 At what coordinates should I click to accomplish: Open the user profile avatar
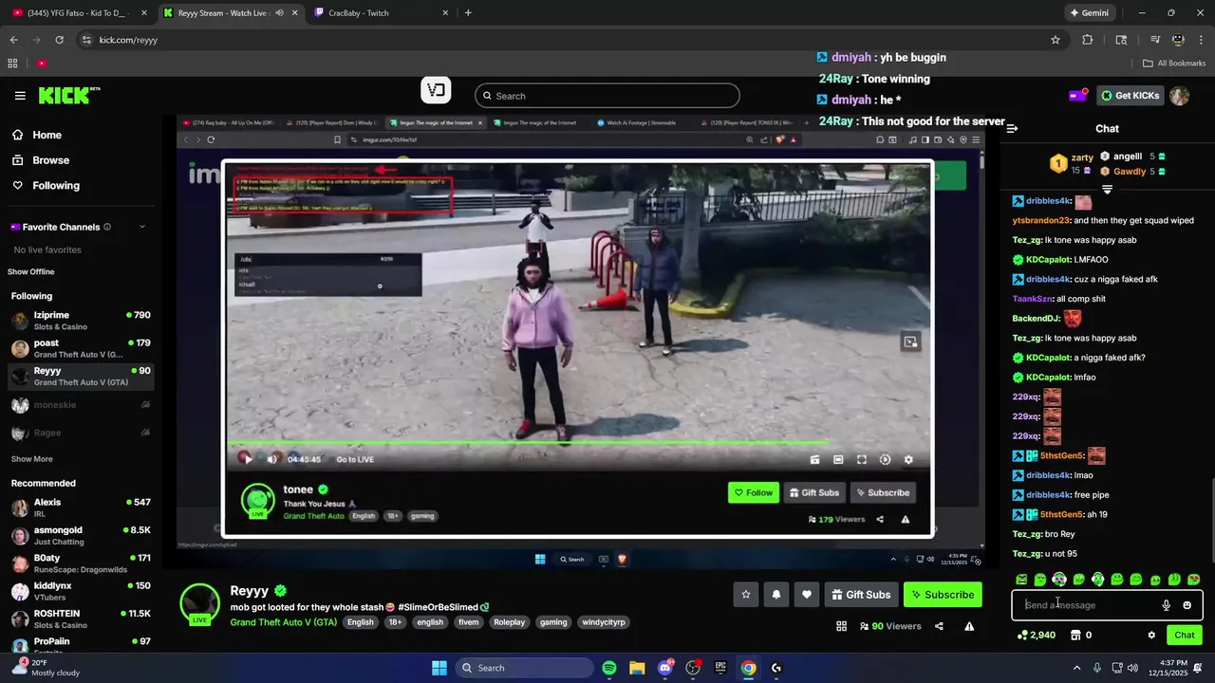pos(1180,96)
